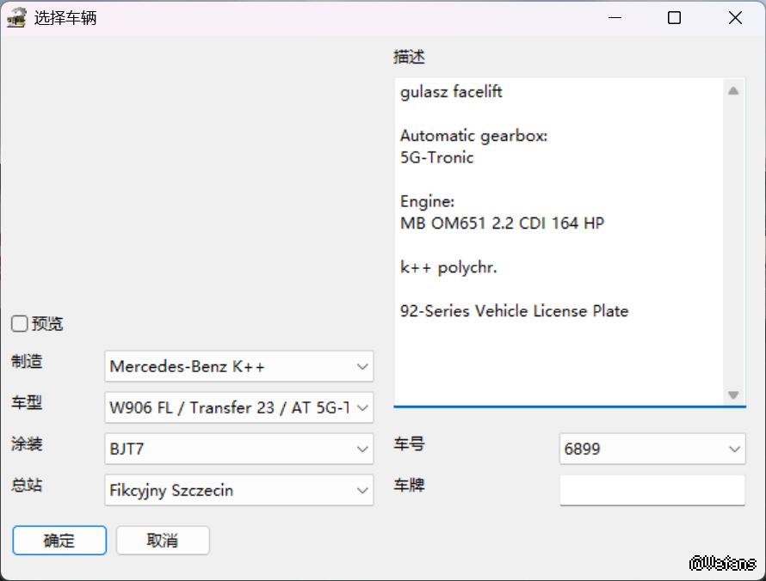Click the 车牌 text input field

click(x=652, y=491)
